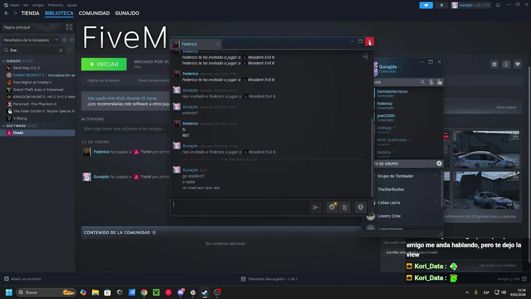Viewport: 531px width, 299px height.
Task: Open COMUNIDAD tab
Action: tap(94, 13)
